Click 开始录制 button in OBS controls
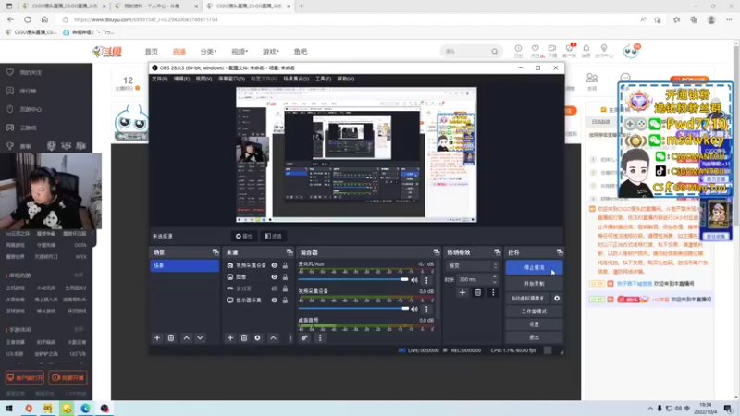The width and height of the screenshot is (740, 416). [x=534, y=284]
